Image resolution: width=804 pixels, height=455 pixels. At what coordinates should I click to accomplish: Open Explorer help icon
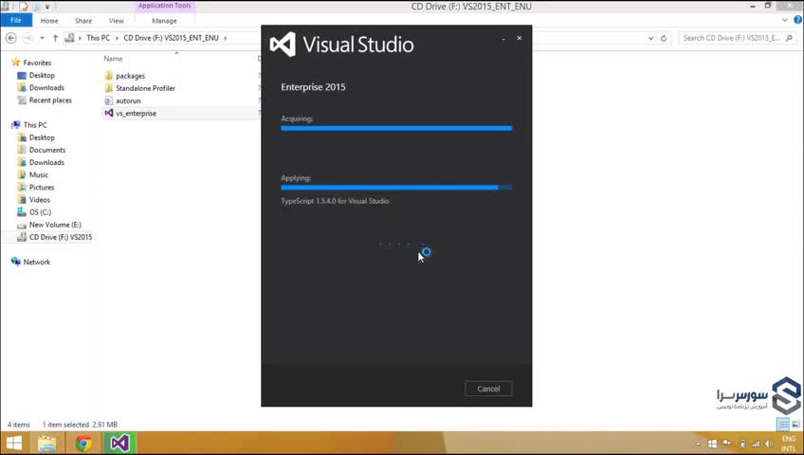(x=798, y=20)
